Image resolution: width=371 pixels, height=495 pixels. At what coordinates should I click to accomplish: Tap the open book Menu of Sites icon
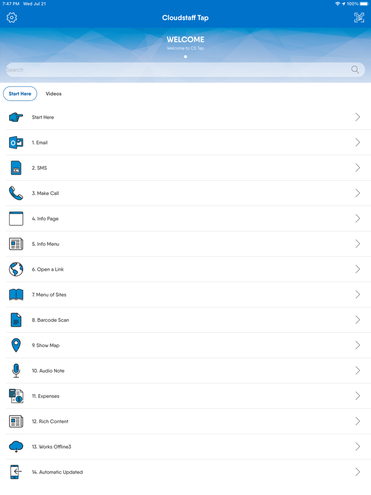[16, 295]
